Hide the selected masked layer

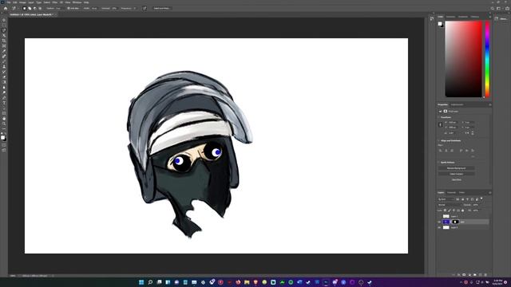click(439, 222)
